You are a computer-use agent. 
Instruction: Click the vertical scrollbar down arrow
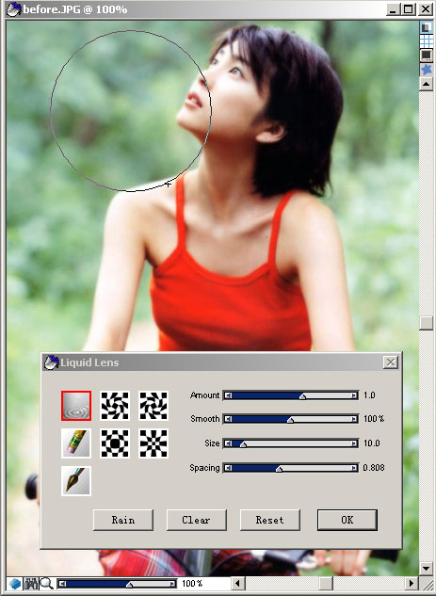click(x=427, y=569)
